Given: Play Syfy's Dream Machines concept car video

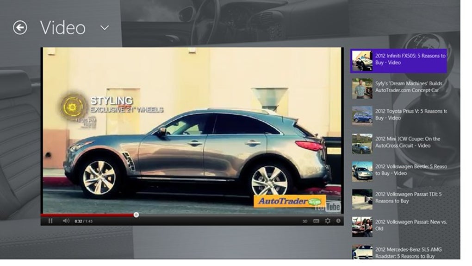Looking at the screenshot, I should point(409,87).
